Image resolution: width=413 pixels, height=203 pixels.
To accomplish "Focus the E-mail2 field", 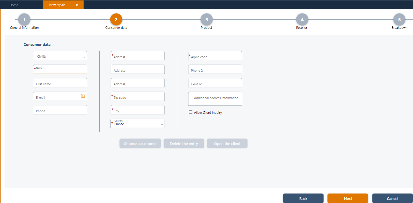I will [215, 83].
